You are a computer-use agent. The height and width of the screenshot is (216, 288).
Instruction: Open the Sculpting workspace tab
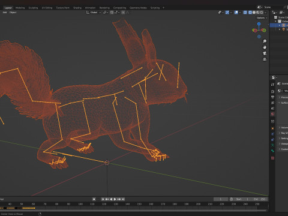[x=33, y=8]
